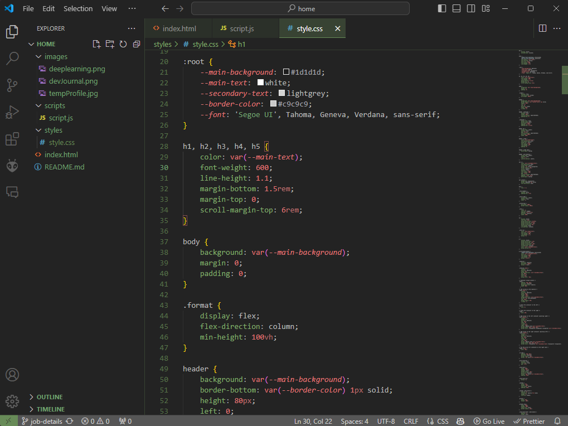Collapse the HOME workspace folder

tap(31, 44)
